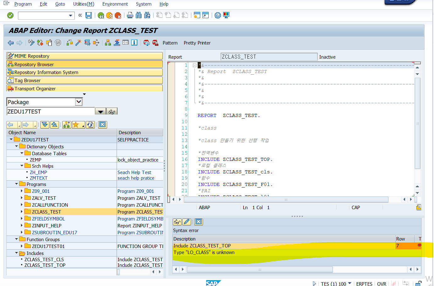Collapse the ZEDU17TEST root node

pyautogui.click(x=11, y=139)
